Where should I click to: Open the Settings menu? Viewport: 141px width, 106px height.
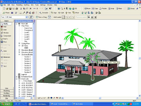click(x=43, y=5)
